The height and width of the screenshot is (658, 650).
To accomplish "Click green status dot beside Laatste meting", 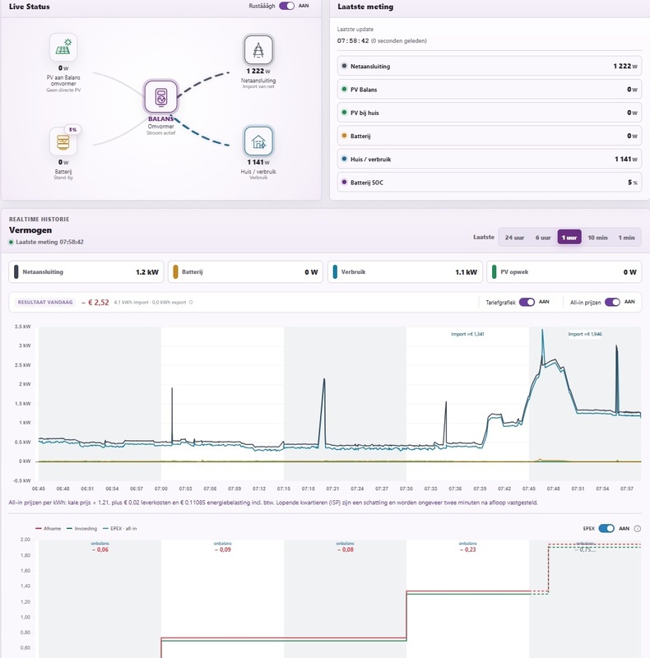I will pyautogui.click(x=12, y=242).
